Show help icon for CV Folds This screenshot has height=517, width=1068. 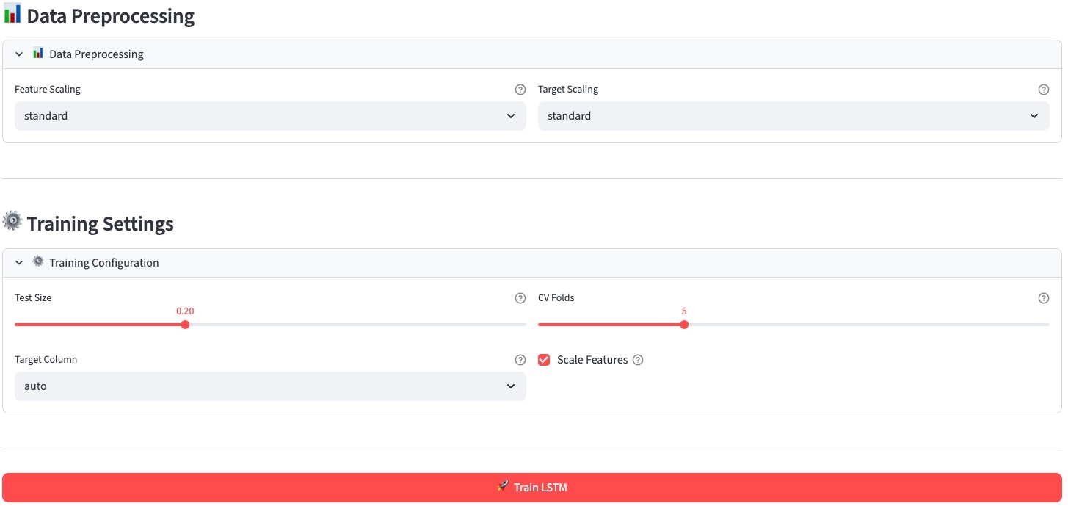[1044, 298]
